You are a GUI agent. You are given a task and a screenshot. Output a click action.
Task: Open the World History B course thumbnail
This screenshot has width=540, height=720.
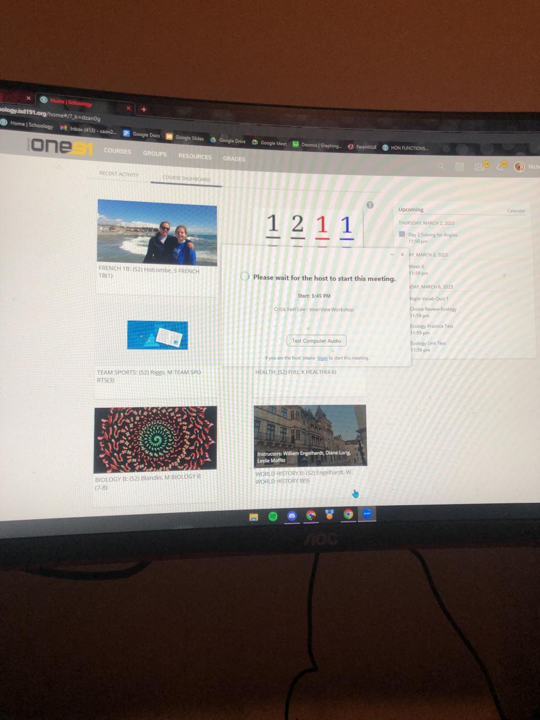[x=310, y=435]
